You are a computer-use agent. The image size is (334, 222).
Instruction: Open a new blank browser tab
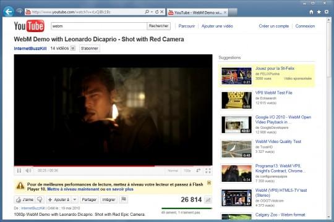click(x=233, y=12)
